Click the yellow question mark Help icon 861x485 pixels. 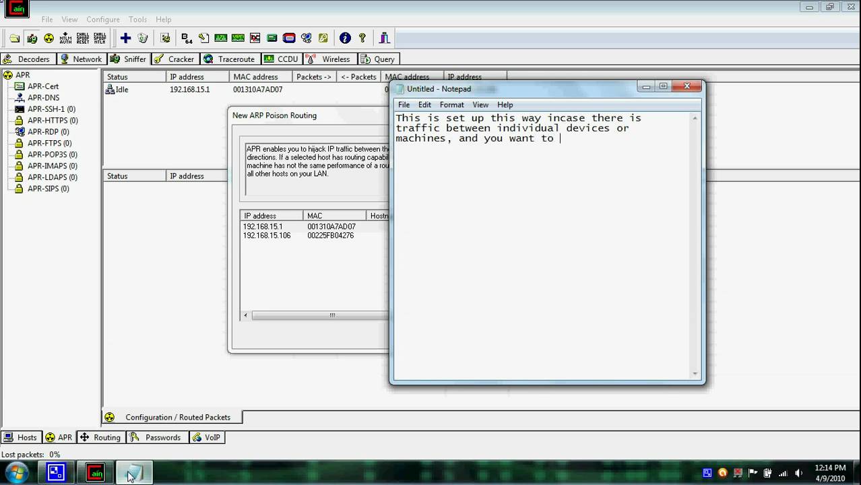362,38
